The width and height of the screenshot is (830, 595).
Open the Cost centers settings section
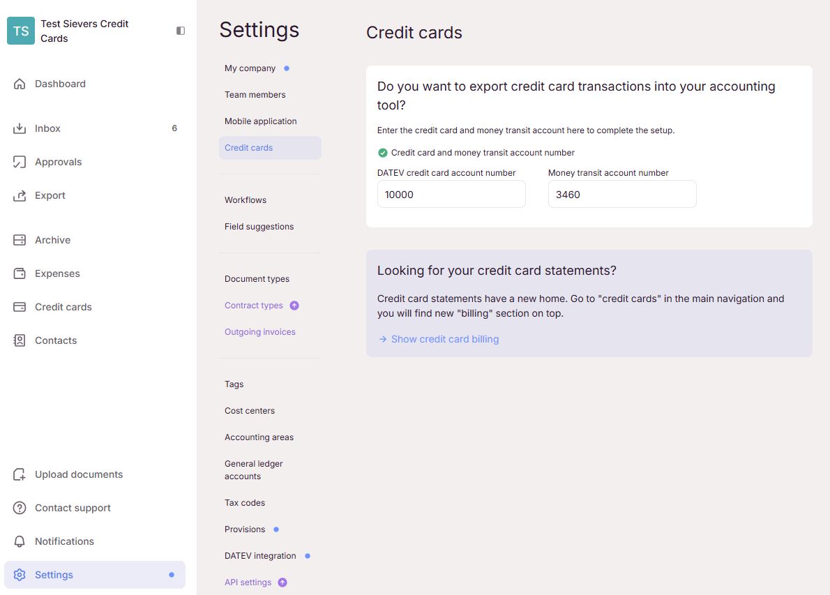[250, 411]
